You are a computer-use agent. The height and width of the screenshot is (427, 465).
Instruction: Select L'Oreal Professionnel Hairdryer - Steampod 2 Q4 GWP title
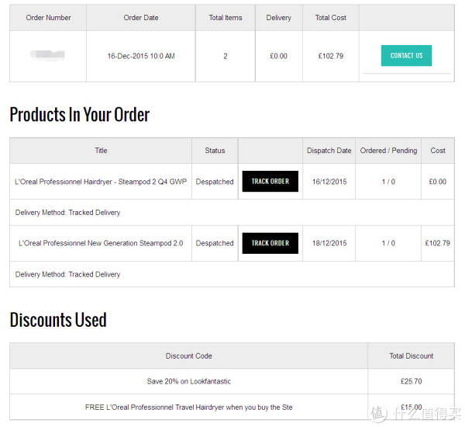(x=101, y=182)
